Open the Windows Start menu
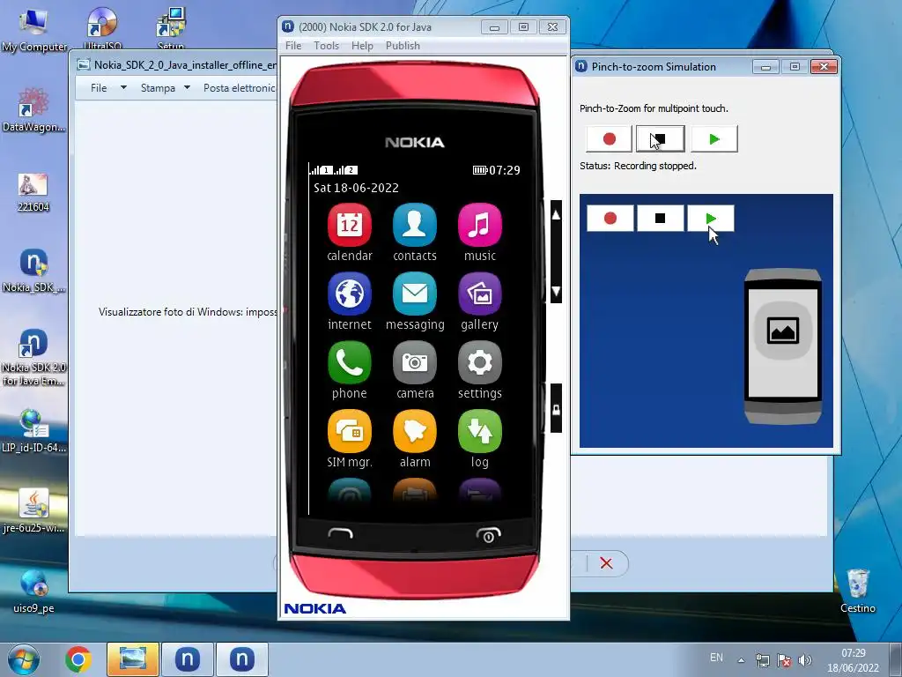The image size is (902, 677). pos(24,659)
